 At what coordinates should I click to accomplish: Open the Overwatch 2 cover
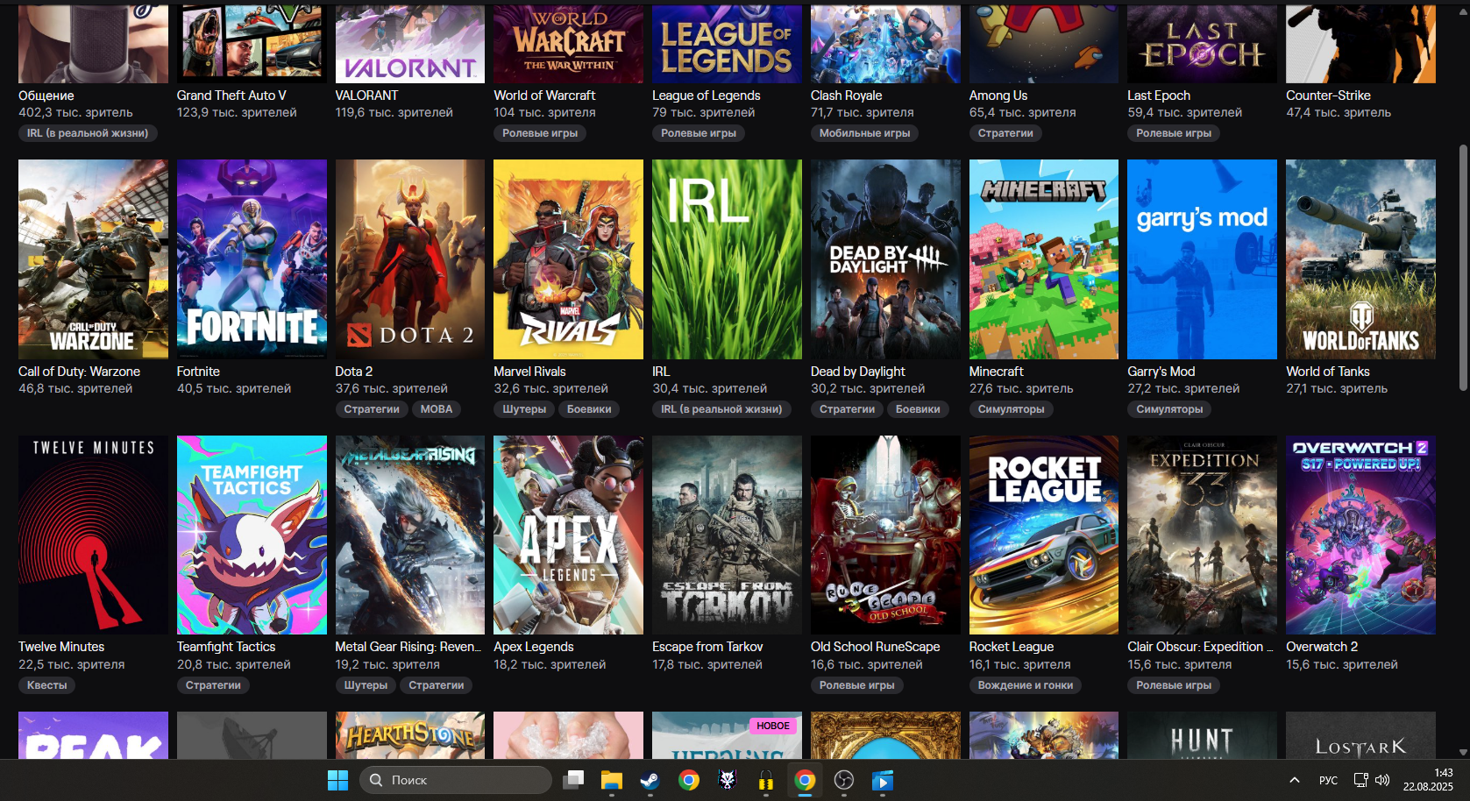pyautogui.click(x=1360, y=535)
